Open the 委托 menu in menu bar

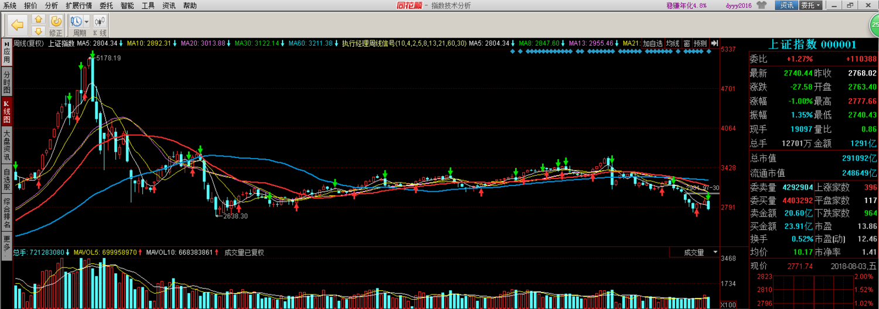click(x=106, y=5)
